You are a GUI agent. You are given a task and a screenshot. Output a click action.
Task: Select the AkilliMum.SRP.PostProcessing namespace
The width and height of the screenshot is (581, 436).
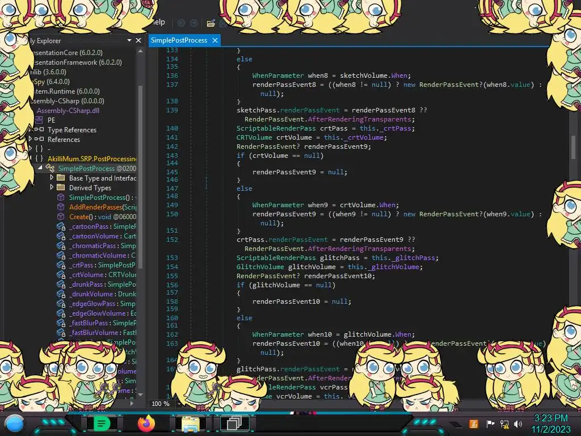[92, 159]
